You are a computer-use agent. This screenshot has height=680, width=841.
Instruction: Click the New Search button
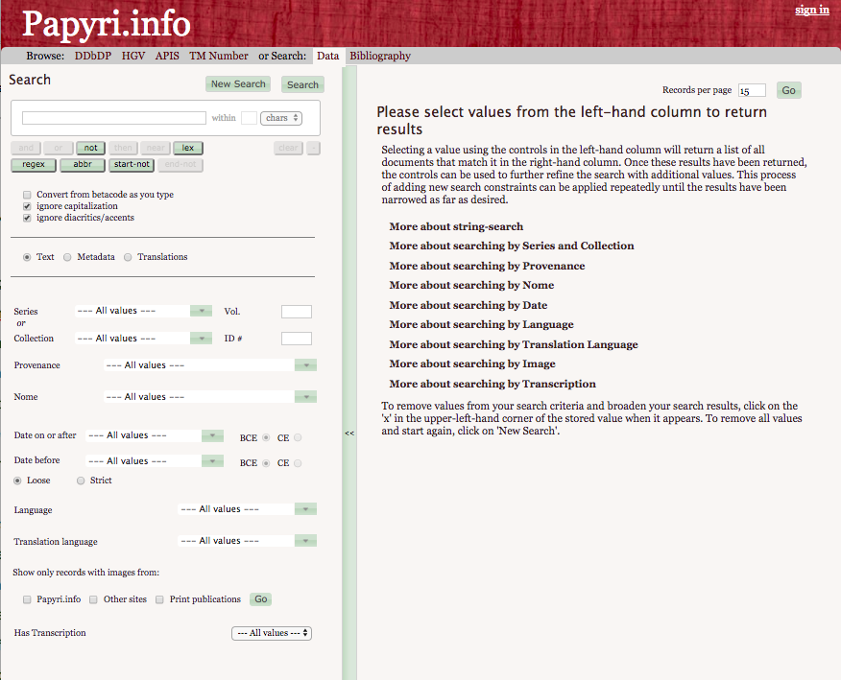238,84
